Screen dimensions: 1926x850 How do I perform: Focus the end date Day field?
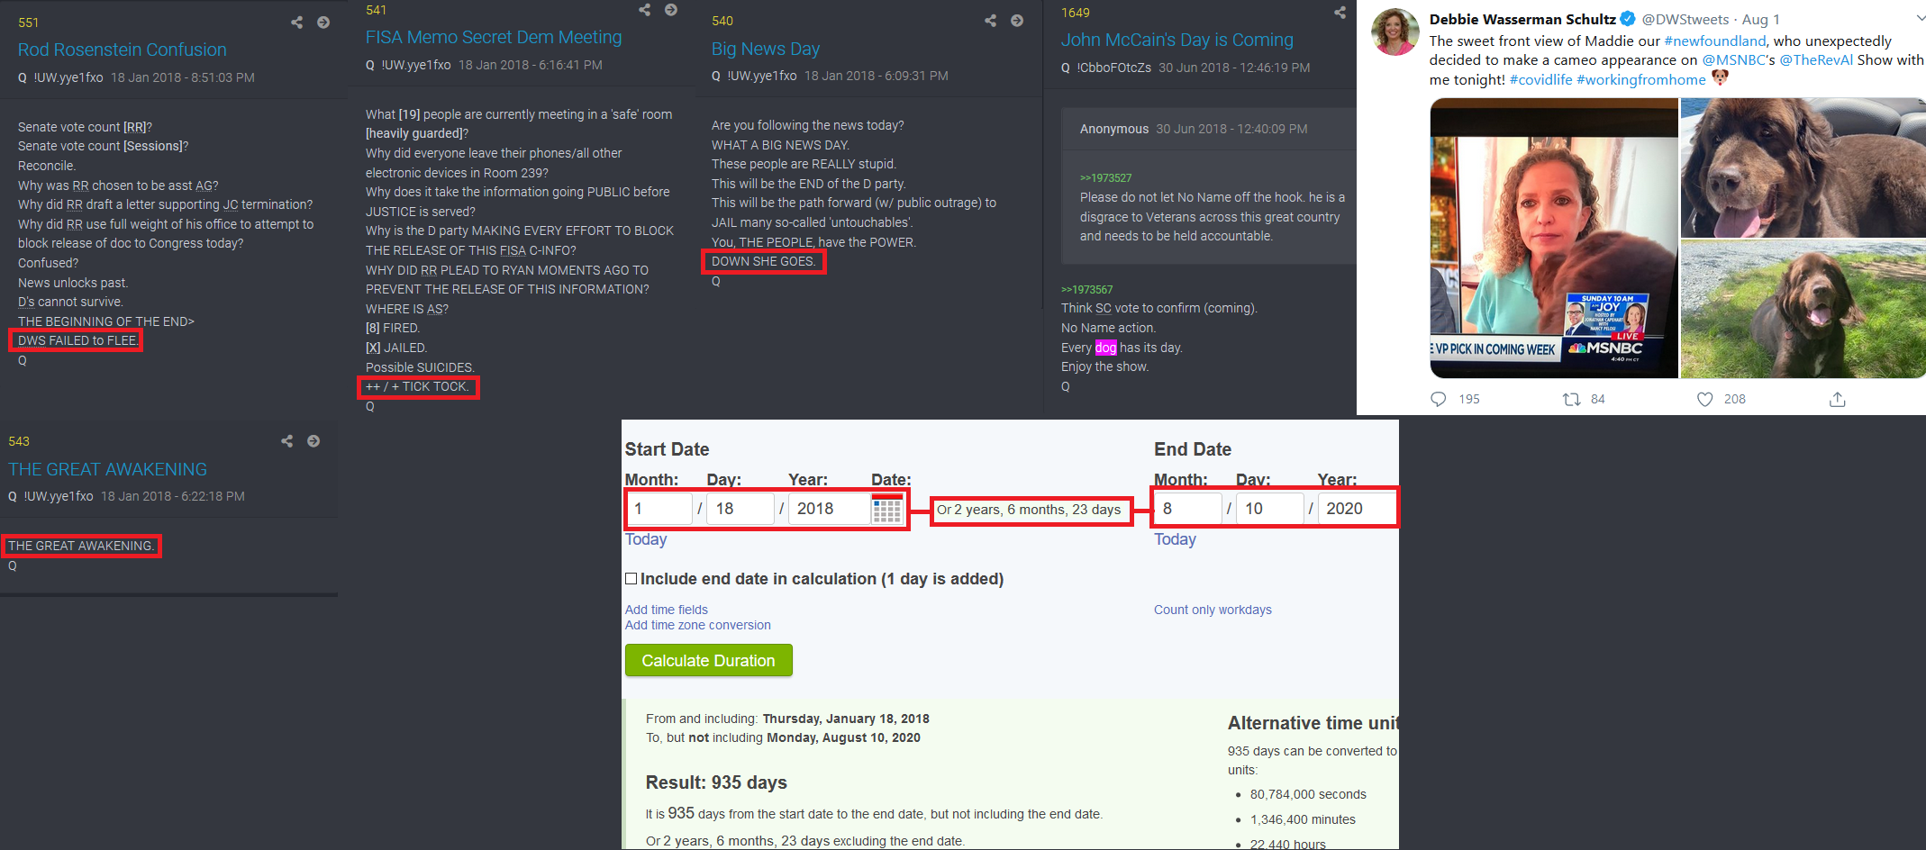coord(1270,509)
